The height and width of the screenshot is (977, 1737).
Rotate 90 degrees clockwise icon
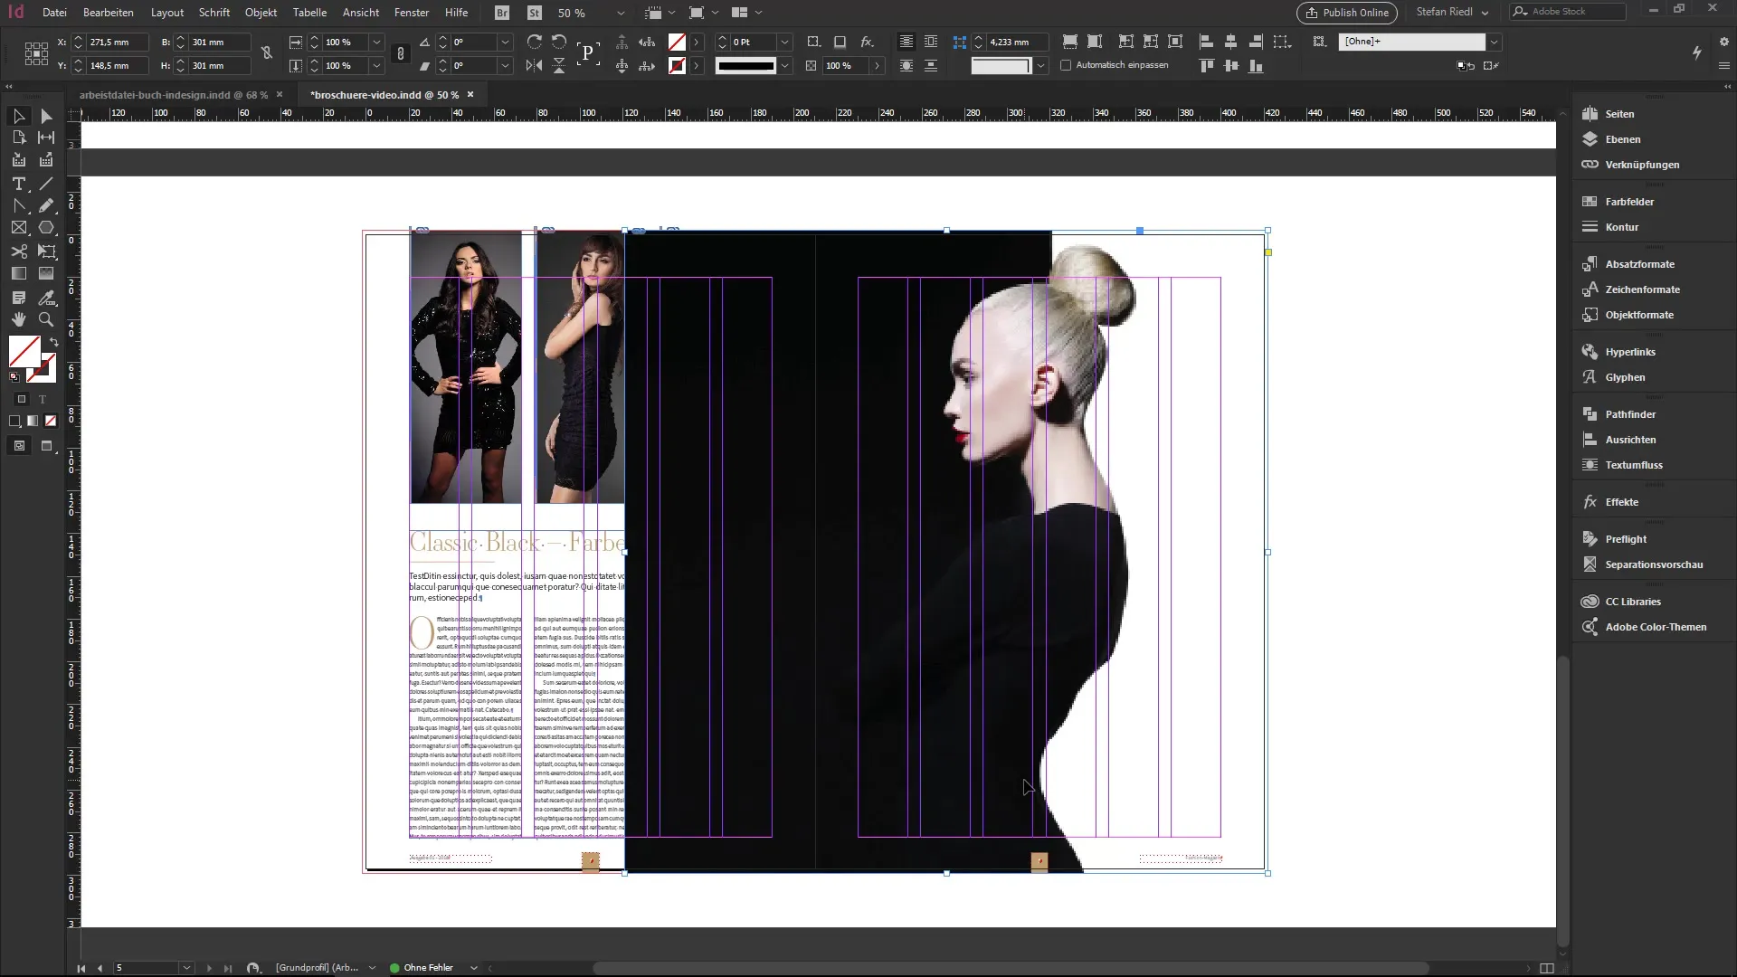535,42
